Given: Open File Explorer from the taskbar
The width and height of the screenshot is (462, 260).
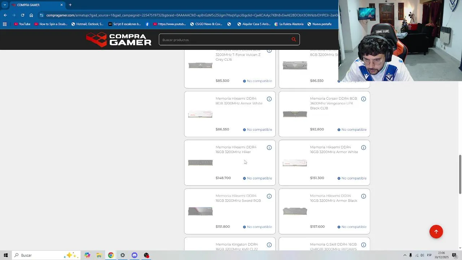Looking at the screenshot, I should (x=99, y=255).
